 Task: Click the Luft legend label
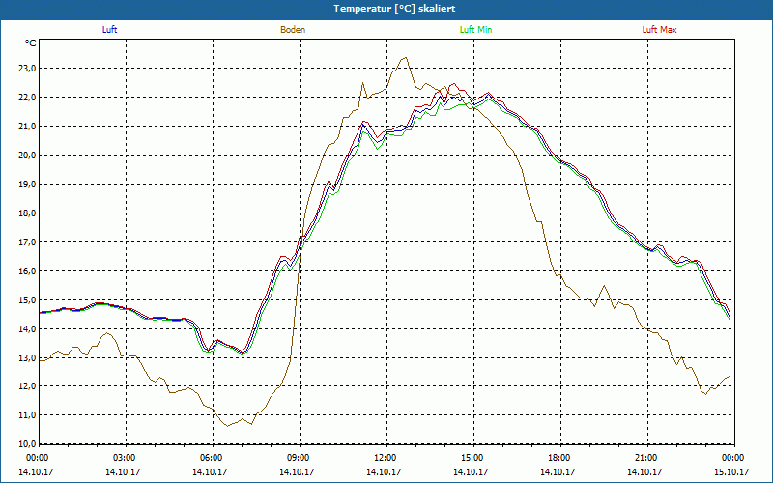pyautogui.click(x=109, y=30)
